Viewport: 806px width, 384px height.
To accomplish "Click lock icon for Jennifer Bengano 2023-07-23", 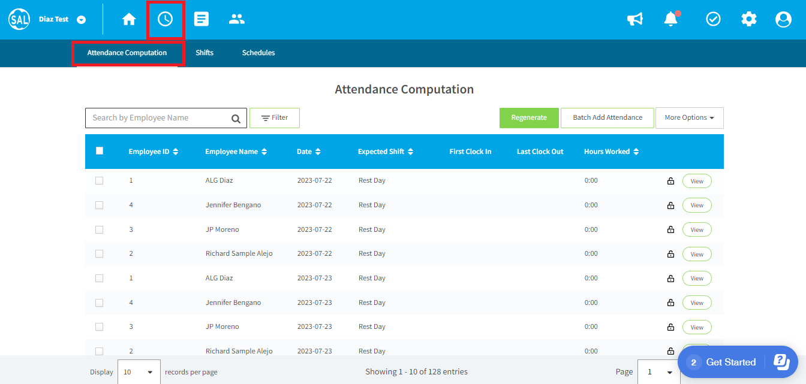I will [670, 303].
